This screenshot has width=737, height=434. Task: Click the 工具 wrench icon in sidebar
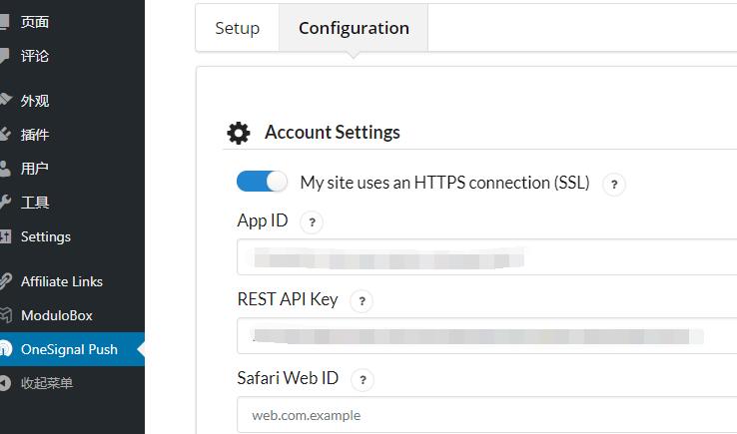[5, 203]
